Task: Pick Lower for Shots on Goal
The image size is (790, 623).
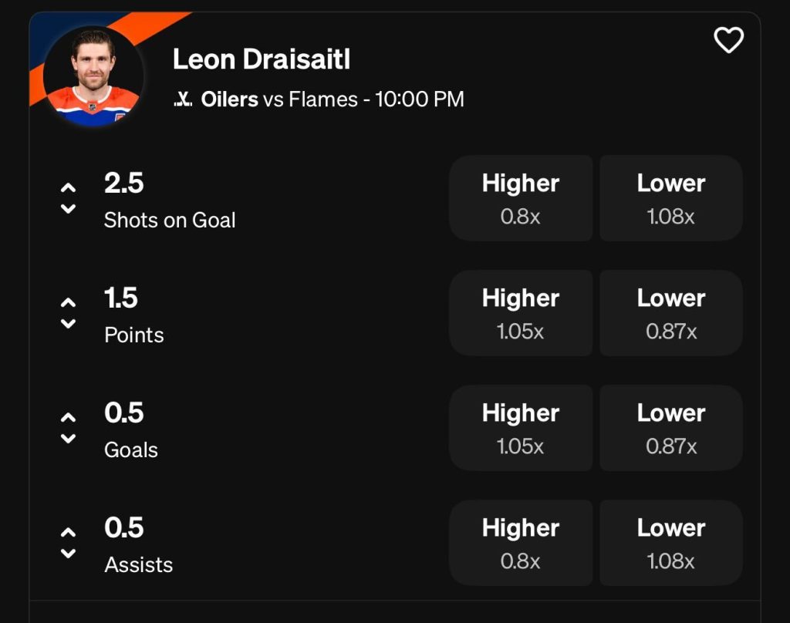Action: [x=670, y=198]
